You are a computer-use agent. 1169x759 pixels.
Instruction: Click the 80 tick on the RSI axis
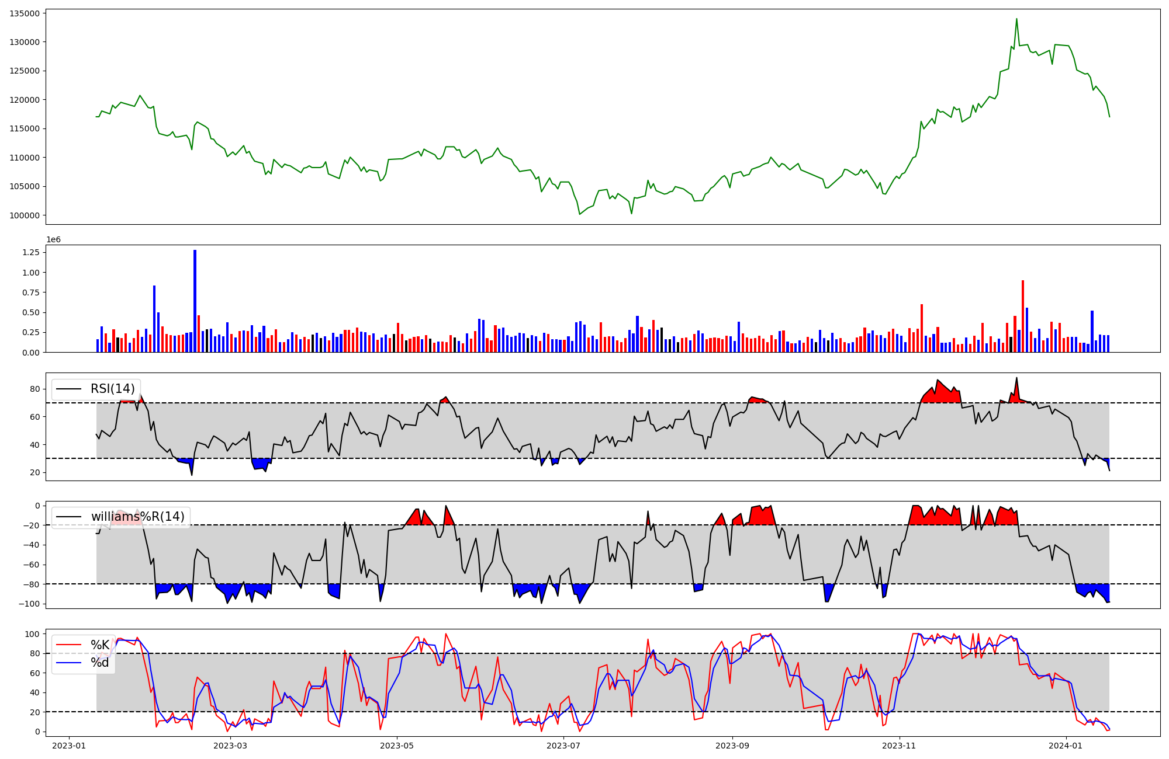[35, 389]
